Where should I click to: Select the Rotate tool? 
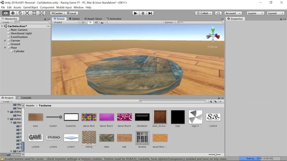20,13
